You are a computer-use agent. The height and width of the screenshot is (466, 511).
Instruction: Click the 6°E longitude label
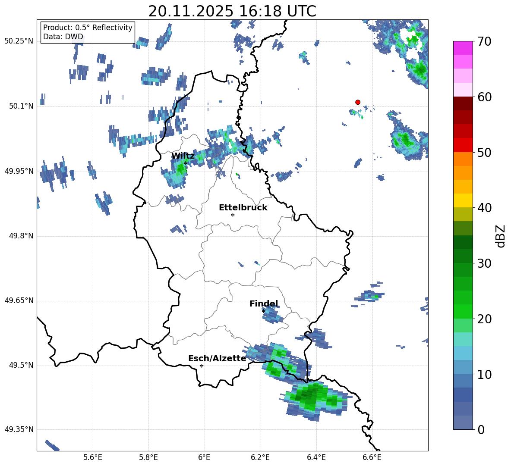point(204,457)
